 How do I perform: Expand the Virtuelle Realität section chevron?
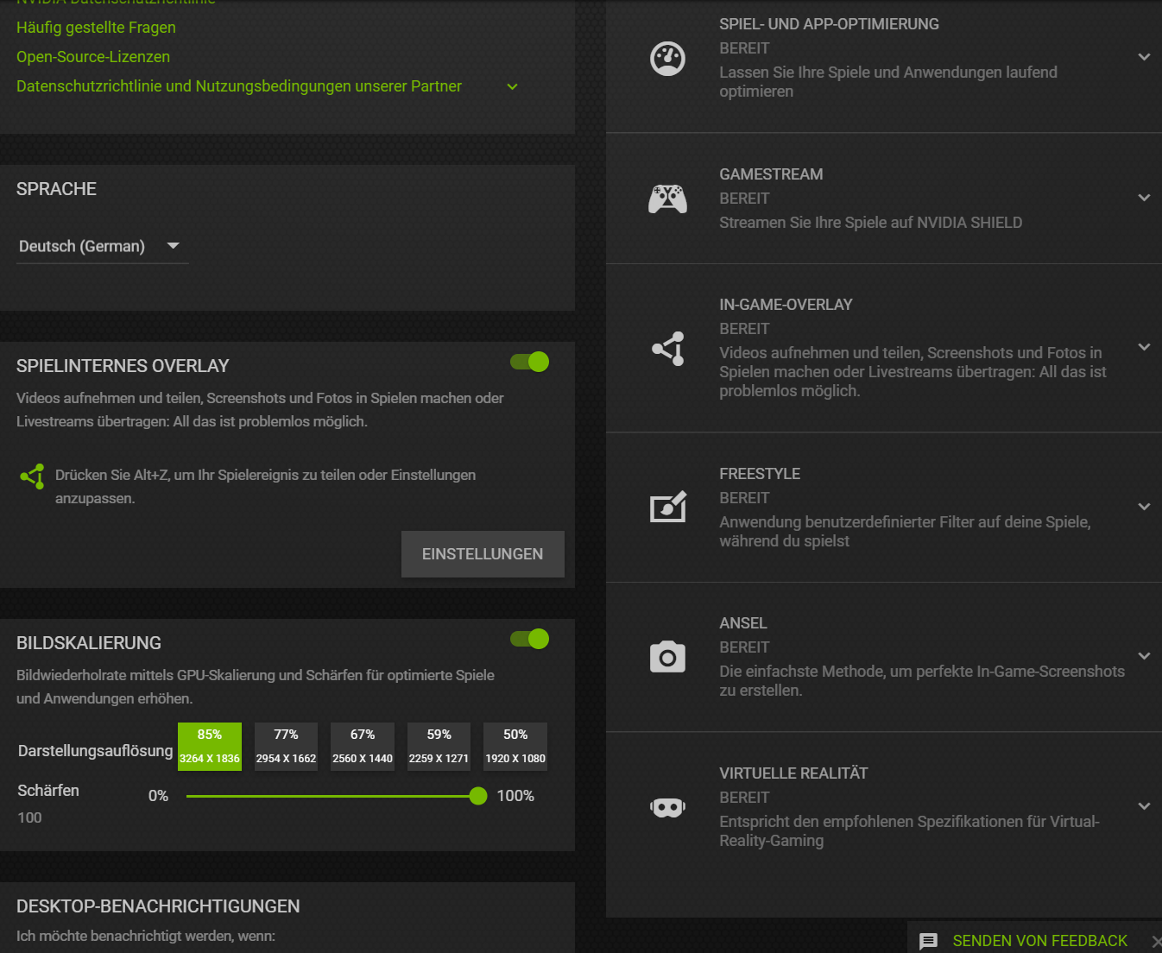coord(1144,806)
